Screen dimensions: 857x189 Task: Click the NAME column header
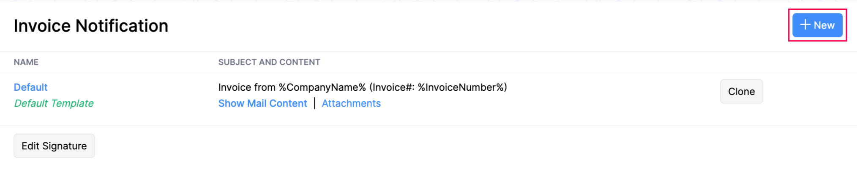coord(26,62)
